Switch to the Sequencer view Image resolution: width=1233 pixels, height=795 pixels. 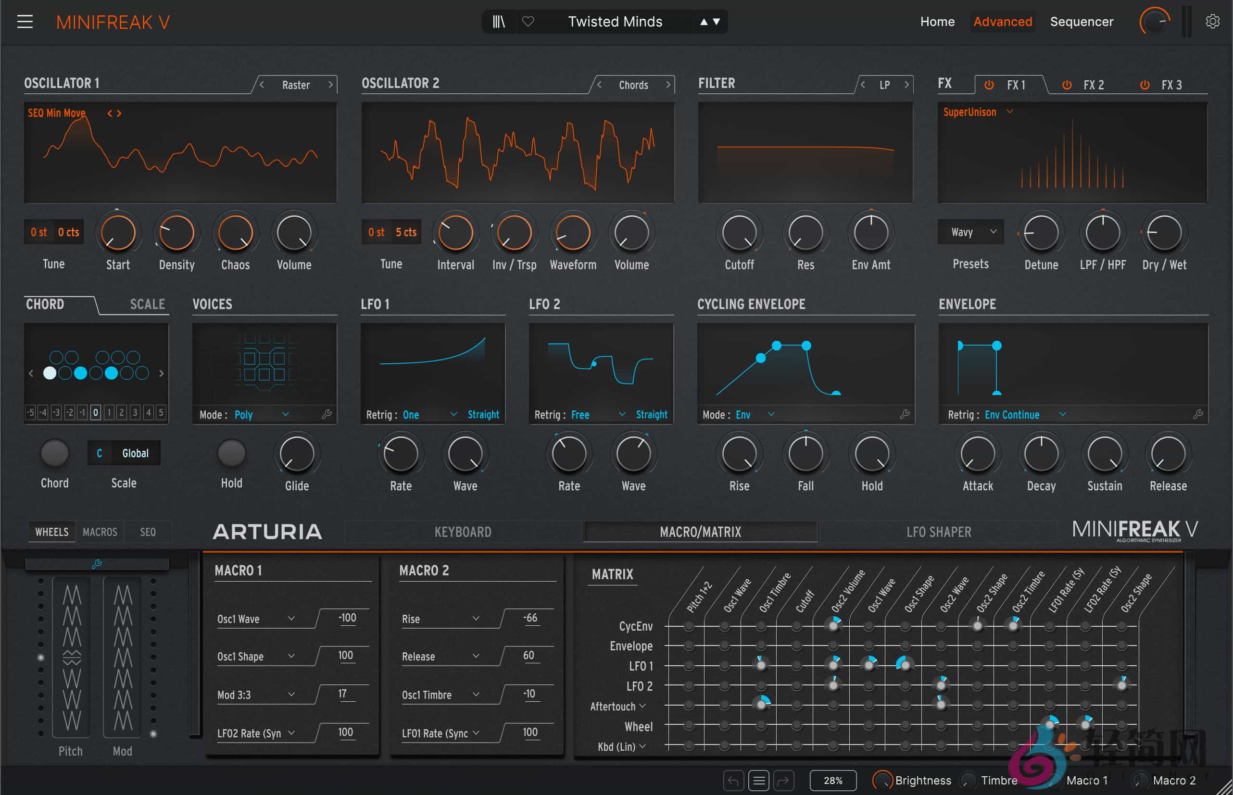1082,22
